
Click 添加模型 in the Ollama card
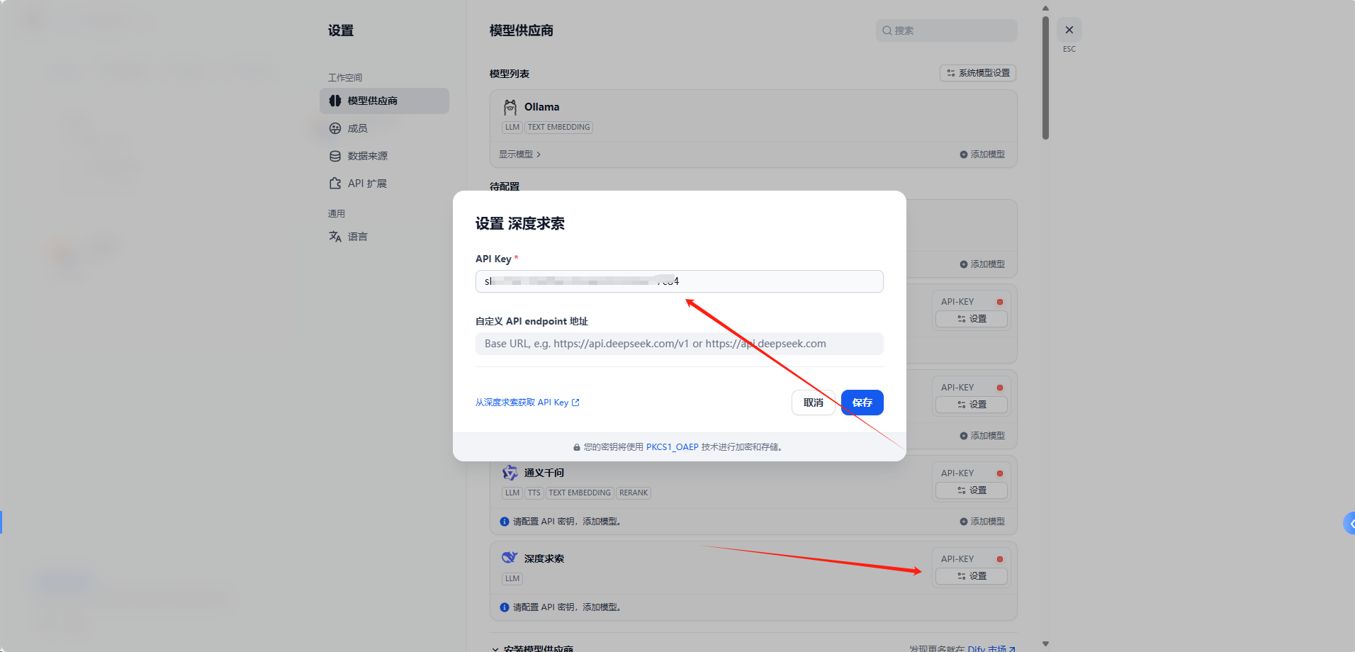click(x=982, y=154)
